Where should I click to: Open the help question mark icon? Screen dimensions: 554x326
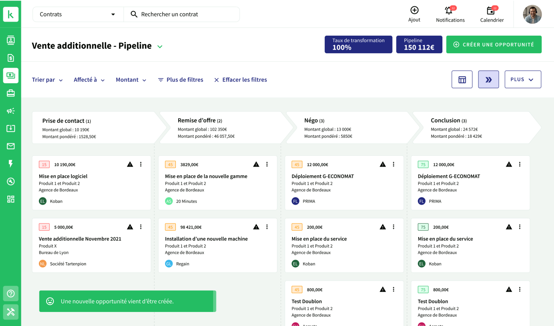[11, 294]
